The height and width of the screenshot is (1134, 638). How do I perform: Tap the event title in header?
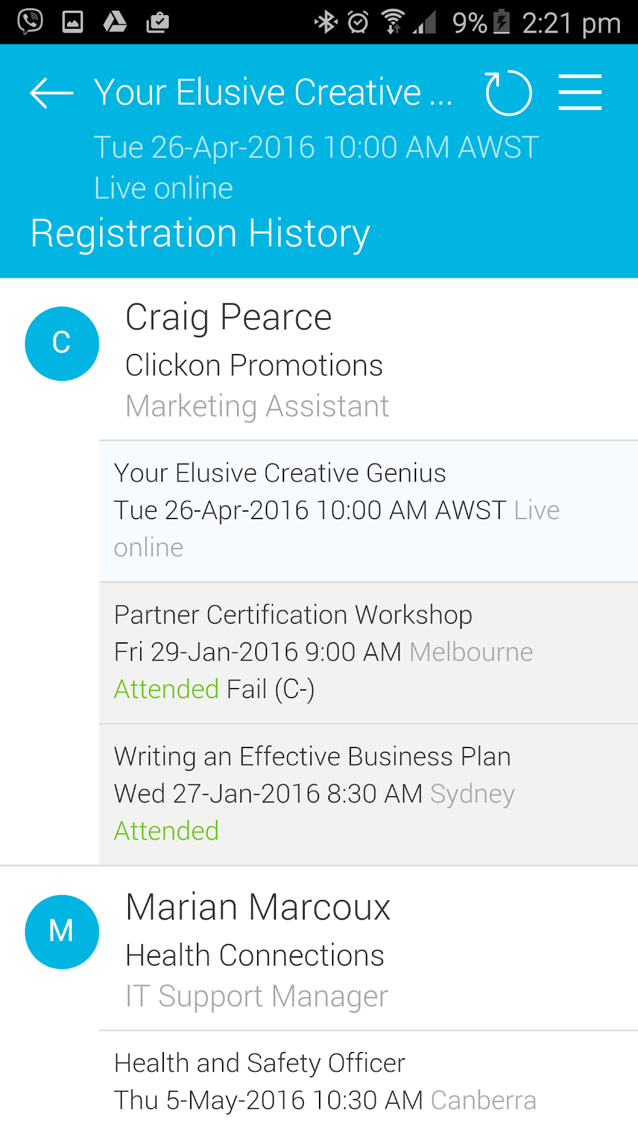[273, 93]
